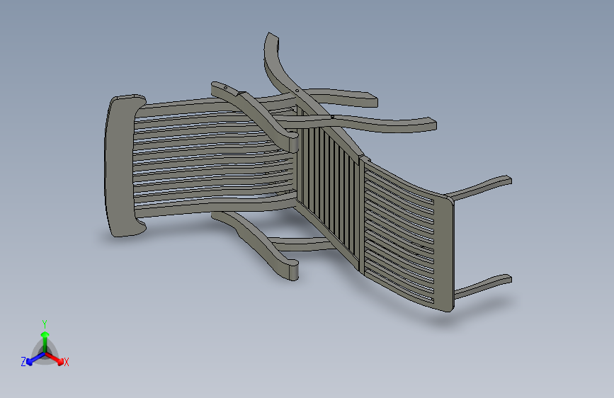Click the green Y axis arrow of triad
Image resolution: width=614 pixels, height=398 pixels.
pyautogui.click(x=45, y=341)
